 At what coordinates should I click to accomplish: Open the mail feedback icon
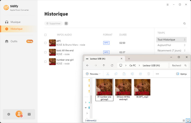click(x=29, y=114)
